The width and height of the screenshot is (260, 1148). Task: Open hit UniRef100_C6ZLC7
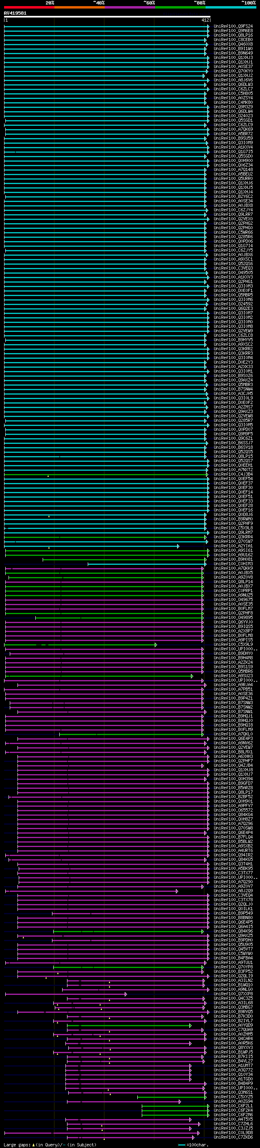point(233,89)
